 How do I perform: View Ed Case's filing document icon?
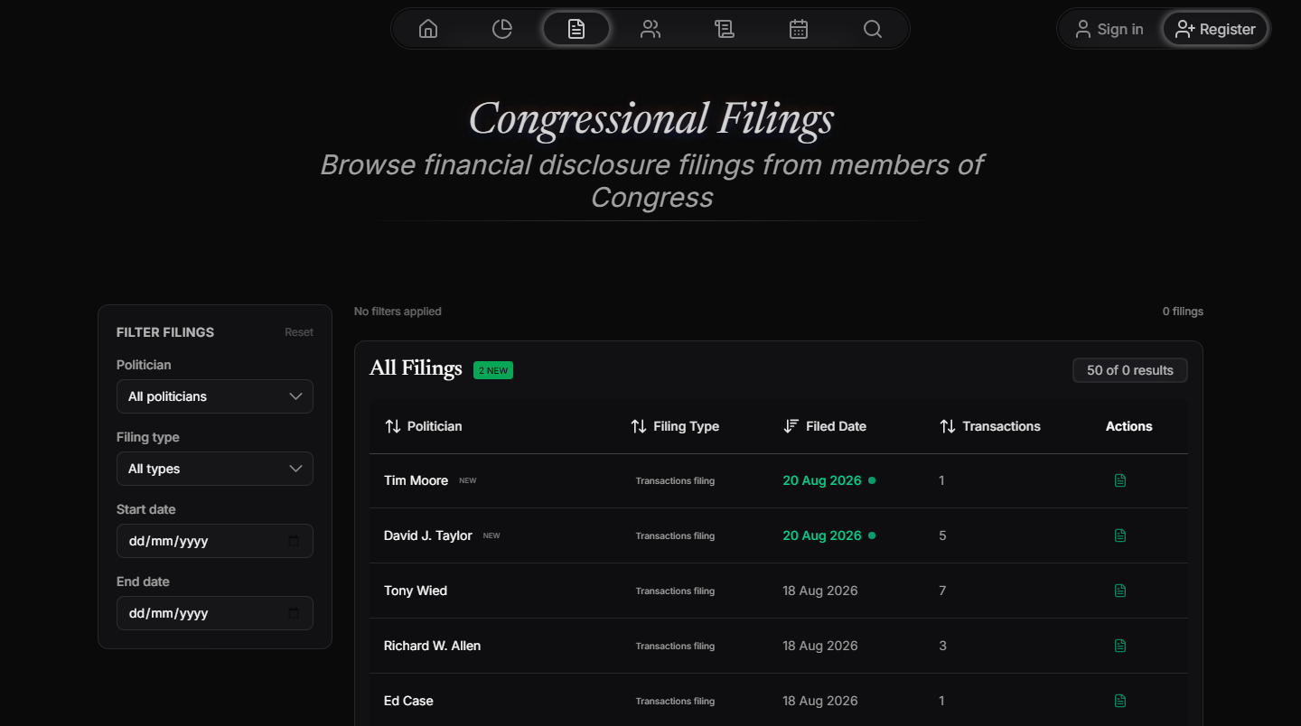click(x=1120, y=701)
